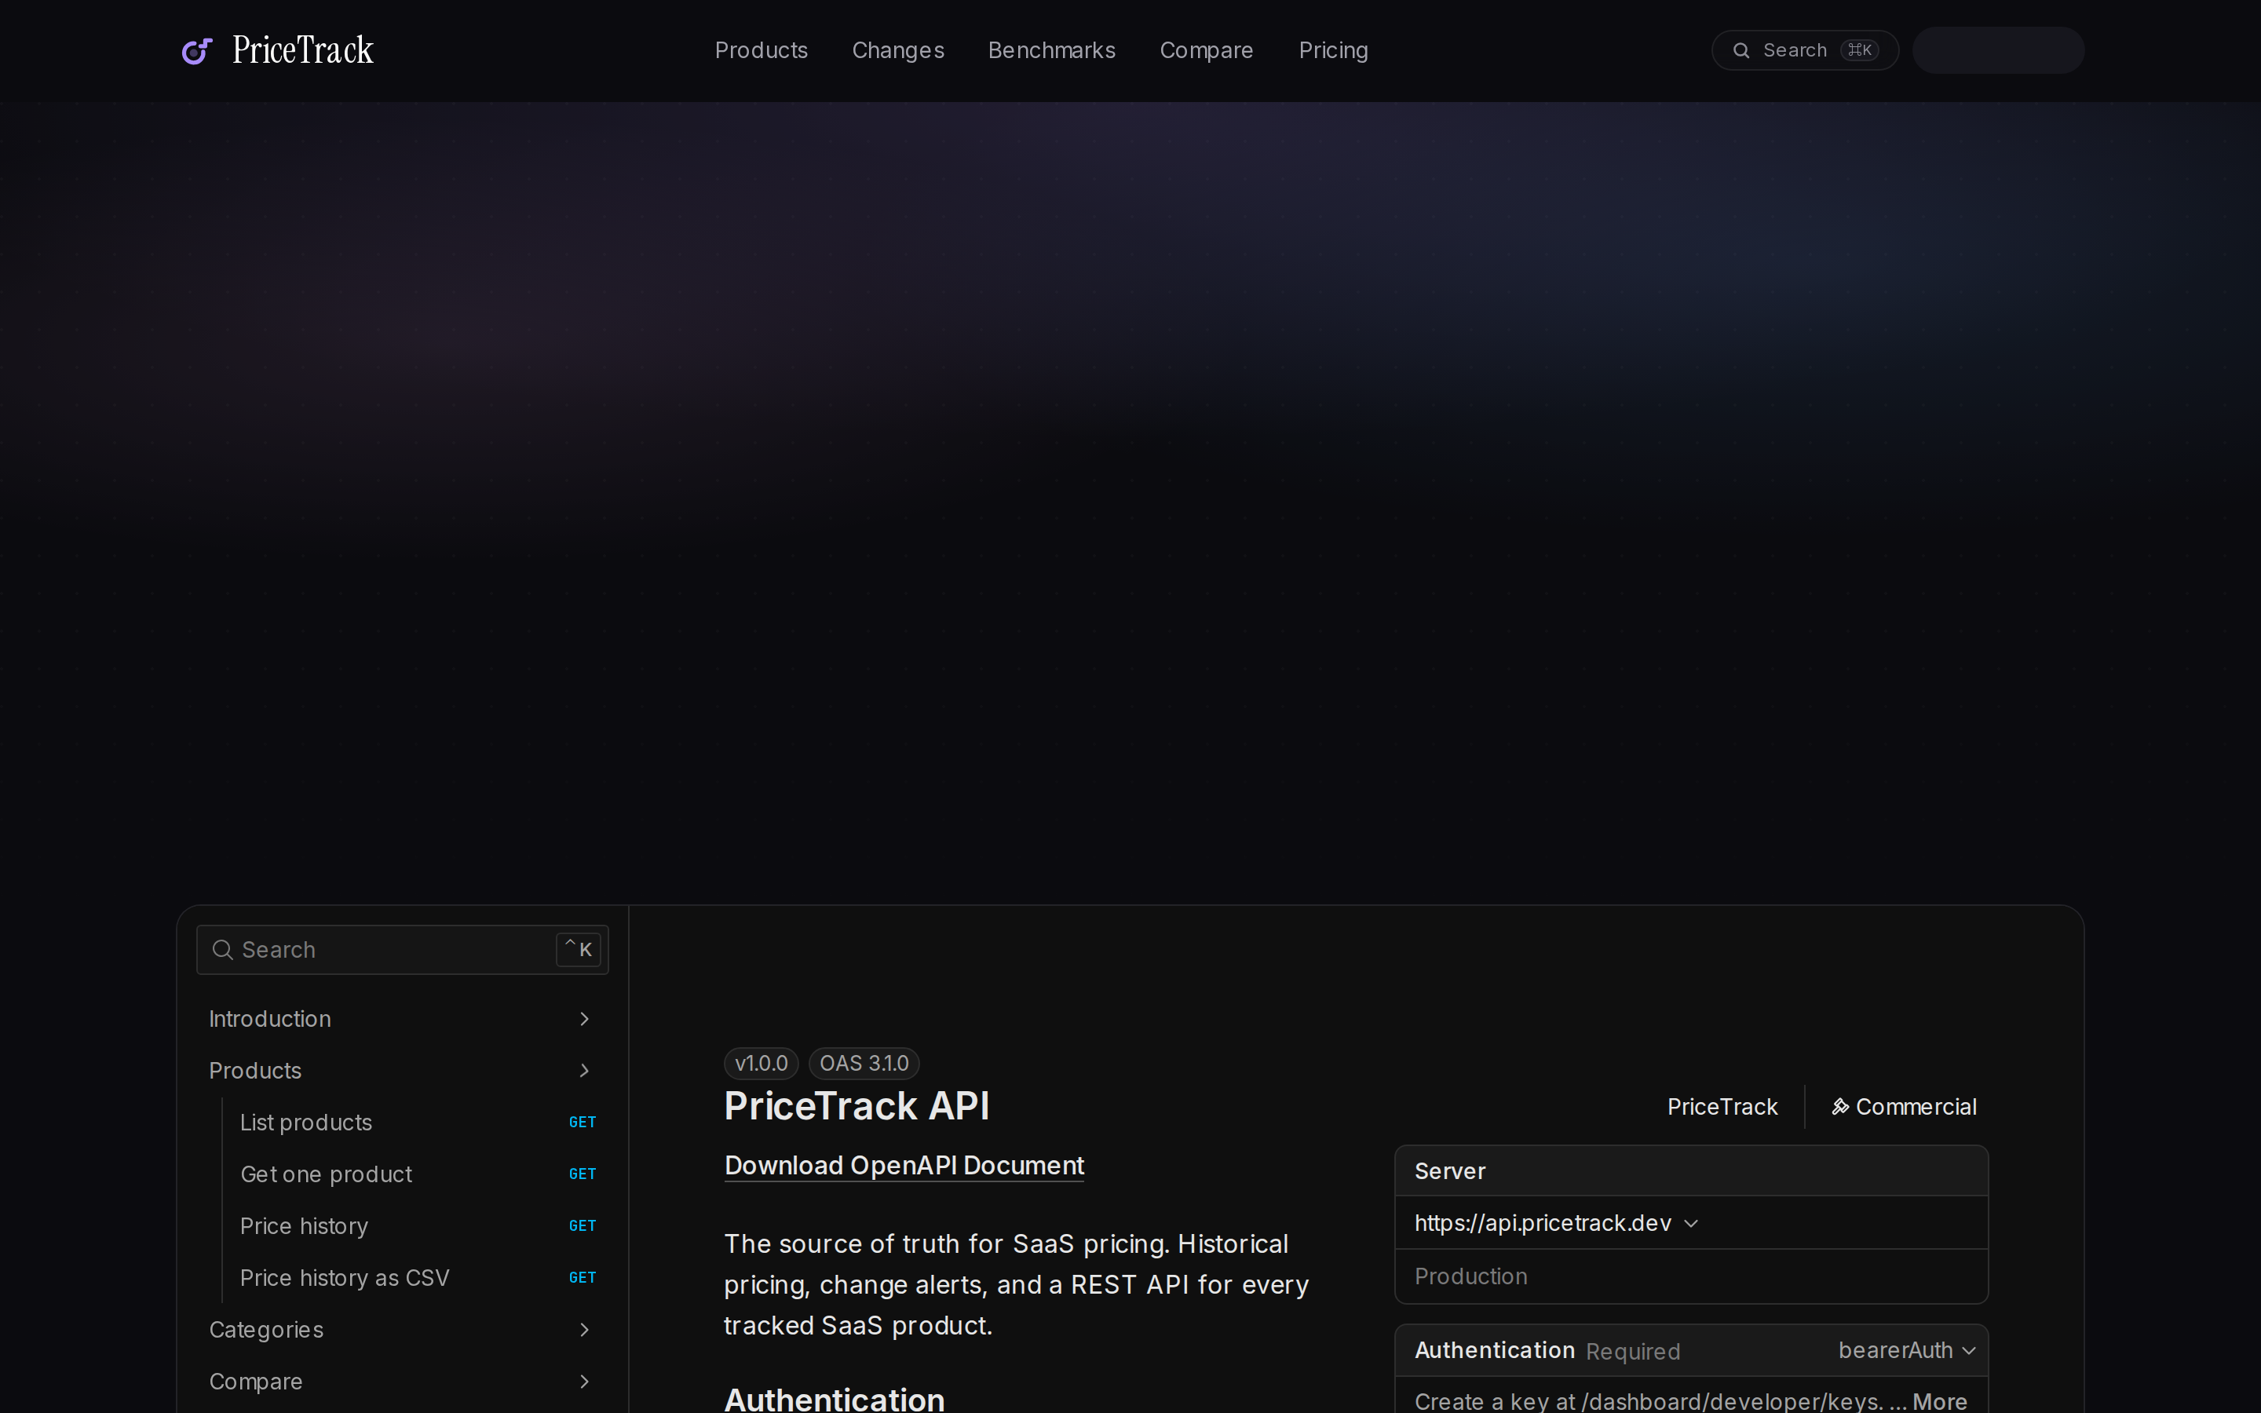2261x1413 pixels.
Task: Click GET badge beside Price history as CSV
Action: point(582,1277)
